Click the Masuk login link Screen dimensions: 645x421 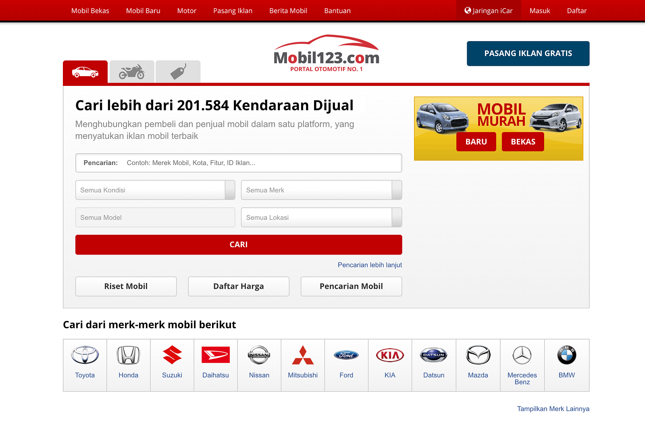[540, 11]
